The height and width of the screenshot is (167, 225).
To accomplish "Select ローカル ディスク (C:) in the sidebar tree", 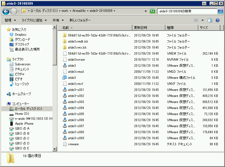I will (27, 109).
